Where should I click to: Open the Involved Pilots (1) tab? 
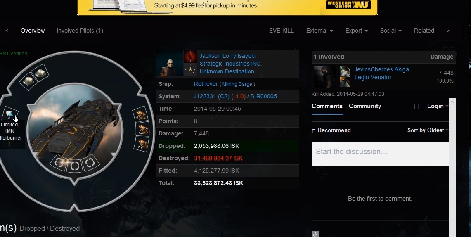point(80,31)
